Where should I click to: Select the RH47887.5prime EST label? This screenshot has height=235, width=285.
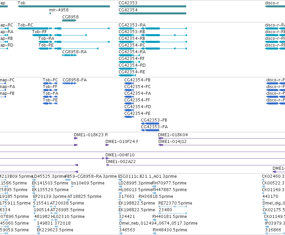point(169,190)
